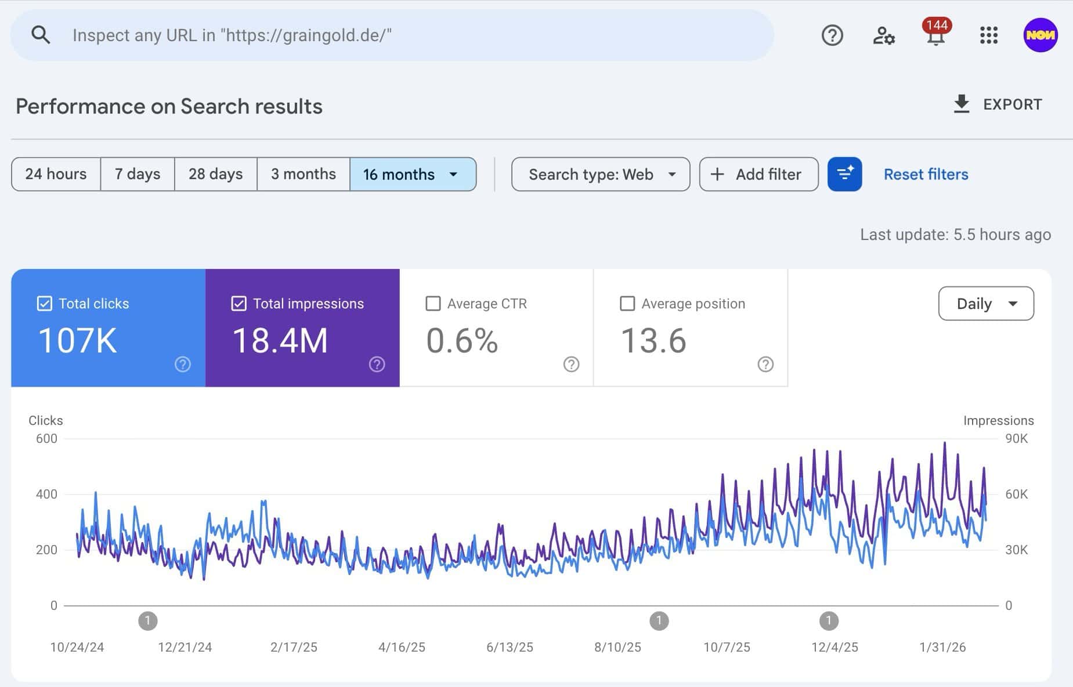
Task: Open the 16 months date range dropdown
Action: 413,174
